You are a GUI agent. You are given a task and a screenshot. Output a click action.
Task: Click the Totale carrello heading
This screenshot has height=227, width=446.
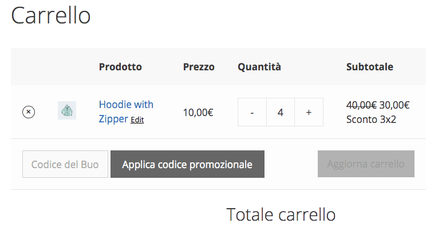click(x=281, y=214)
